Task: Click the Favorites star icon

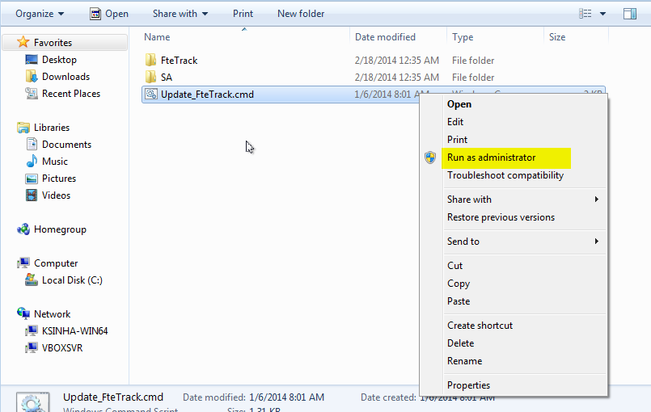Action: [x=23, y=42]
